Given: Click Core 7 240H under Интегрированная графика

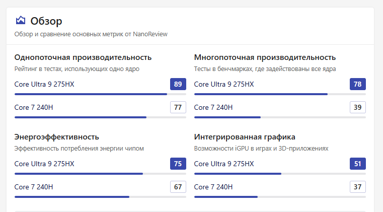Looking at the screenshot, I should (213, 187).
